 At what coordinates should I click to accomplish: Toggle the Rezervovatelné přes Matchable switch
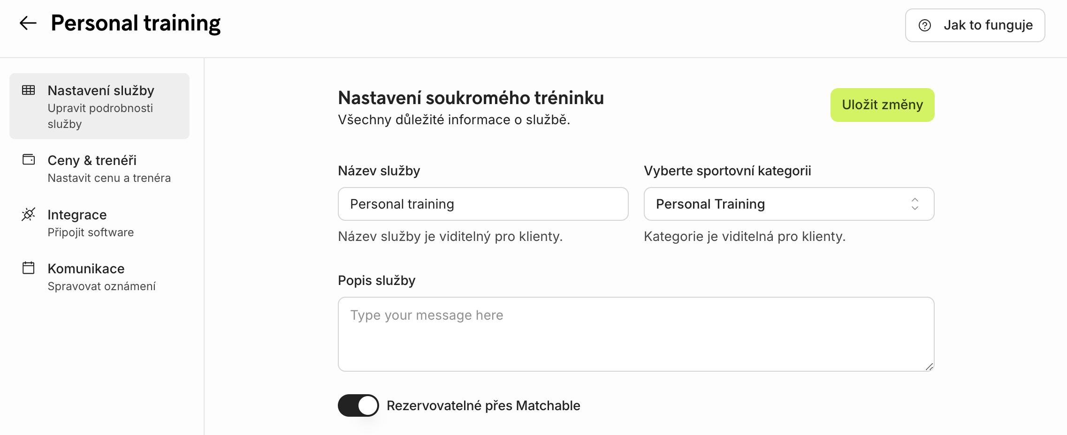[x=358, y=405]
